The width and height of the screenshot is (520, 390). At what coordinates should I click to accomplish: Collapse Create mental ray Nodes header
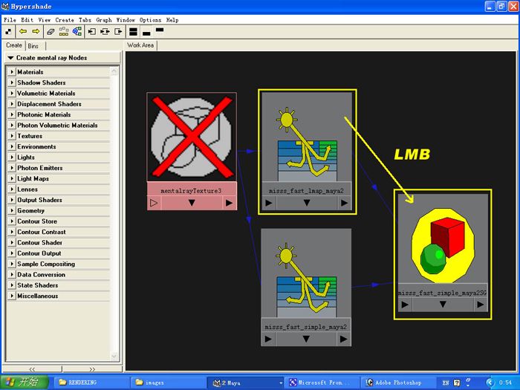click(62, 58)
